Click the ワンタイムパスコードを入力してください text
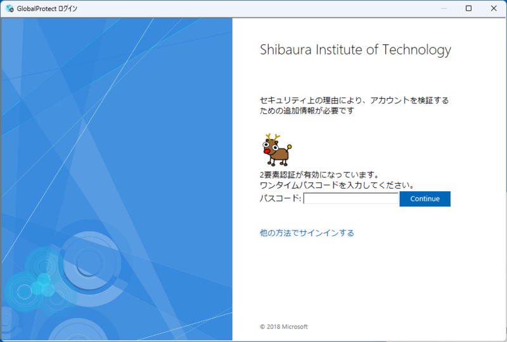This screenshot has height=342, width=507. point(337,185)
